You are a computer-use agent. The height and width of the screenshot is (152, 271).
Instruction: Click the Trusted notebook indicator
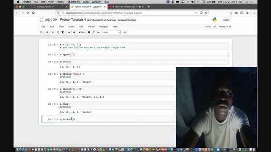(x=207, y=27)
